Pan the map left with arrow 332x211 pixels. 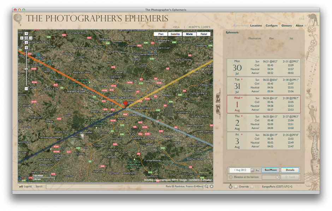pyautogui.click(x=22, y=38)
